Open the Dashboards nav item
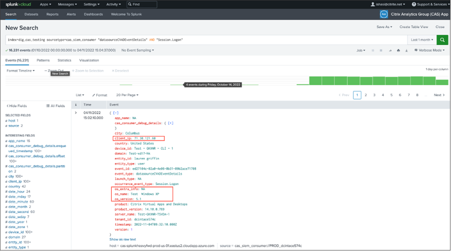This screenshot has height=251, width=451. (x=93, y=14)
